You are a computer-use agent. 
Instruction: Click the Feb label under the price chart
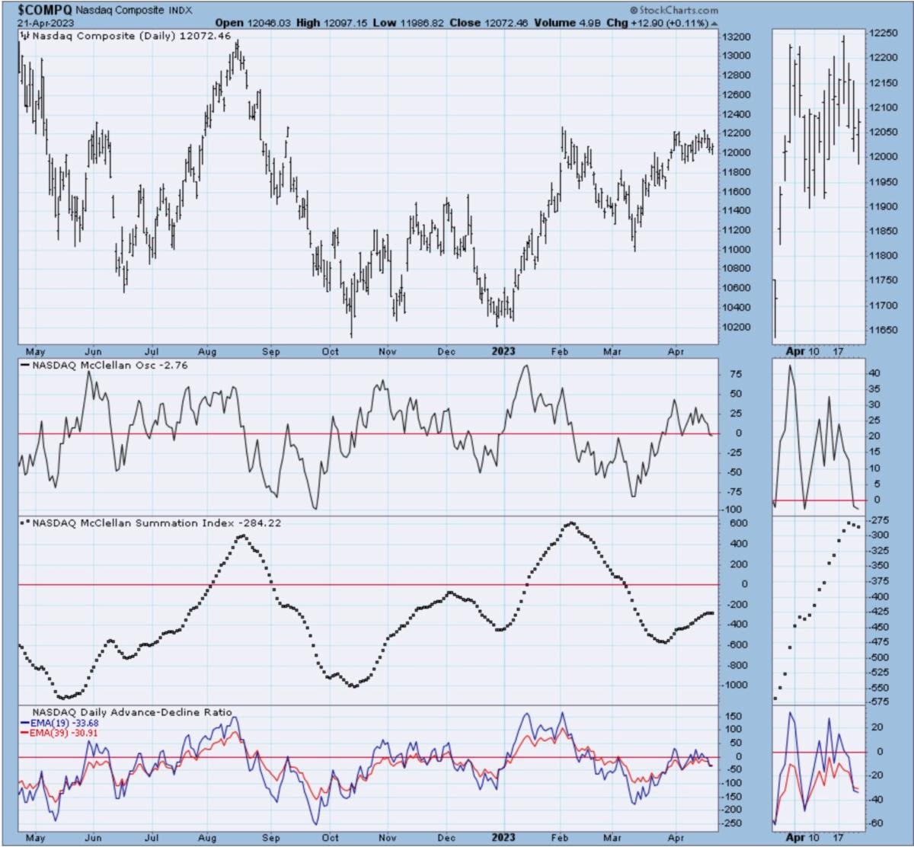[561, 352]
